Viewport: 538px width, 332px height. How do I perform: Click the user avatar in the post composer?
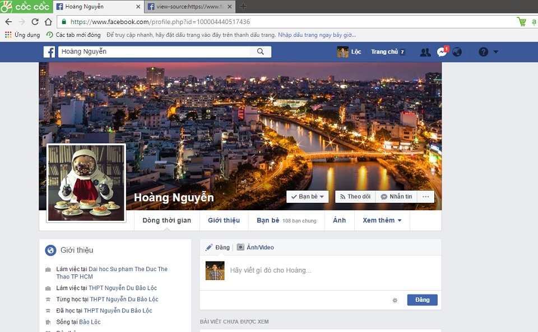[215, 271]
